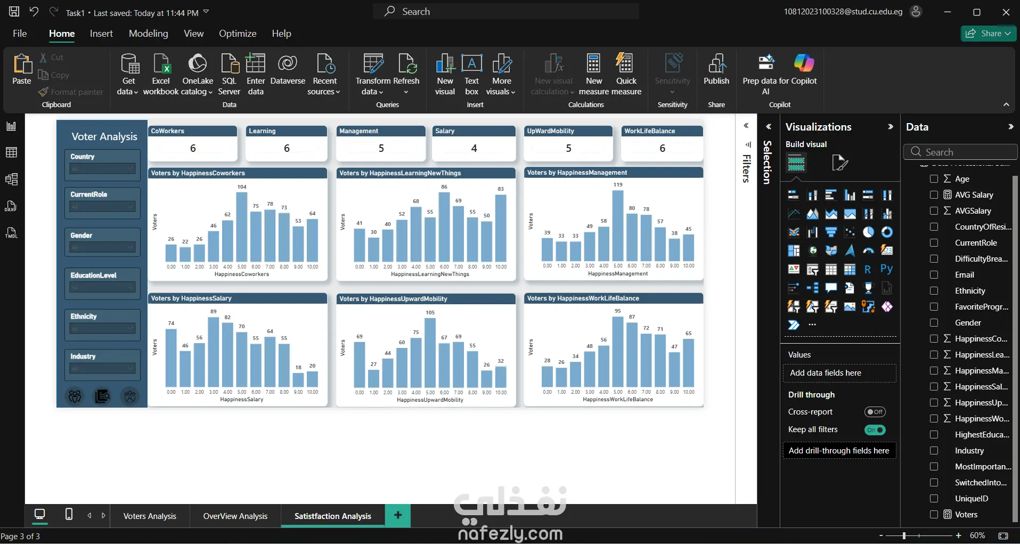
Task: Toggle Cross-report drill through switch
Action: [875, 412]
